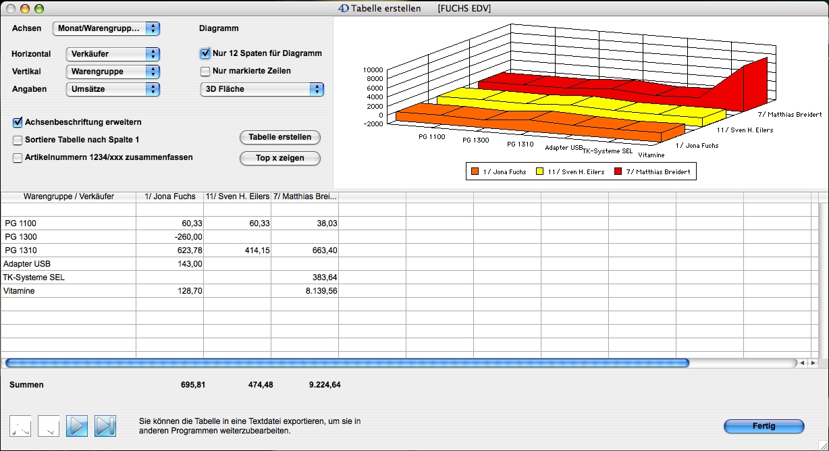Click the orange Jona Fuchs legend marker
829x451 pixels.
tap(475, 172)
